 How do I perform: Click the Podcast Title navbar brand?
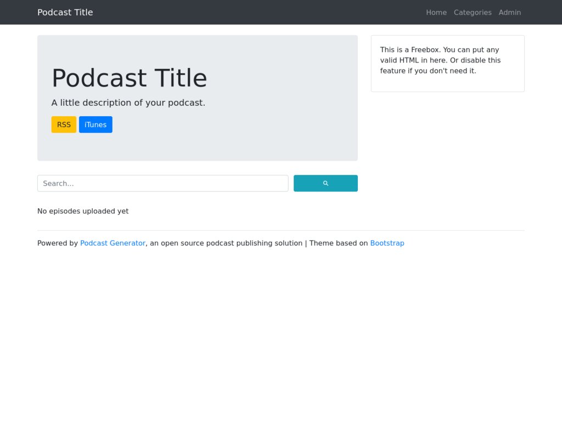65,12
